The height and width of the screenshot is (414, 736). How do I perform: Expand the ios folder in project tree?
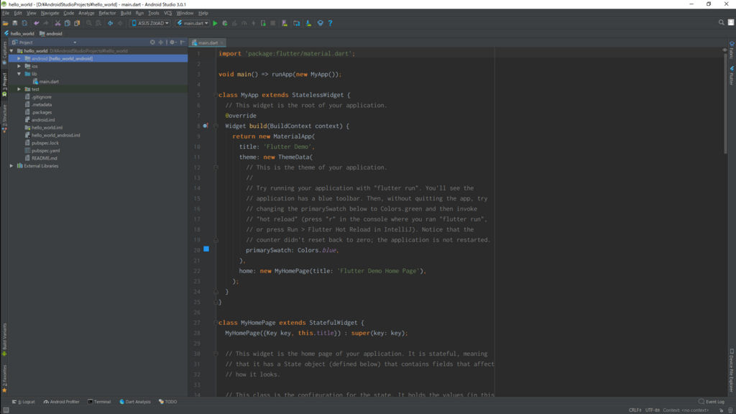coord(19,66)
